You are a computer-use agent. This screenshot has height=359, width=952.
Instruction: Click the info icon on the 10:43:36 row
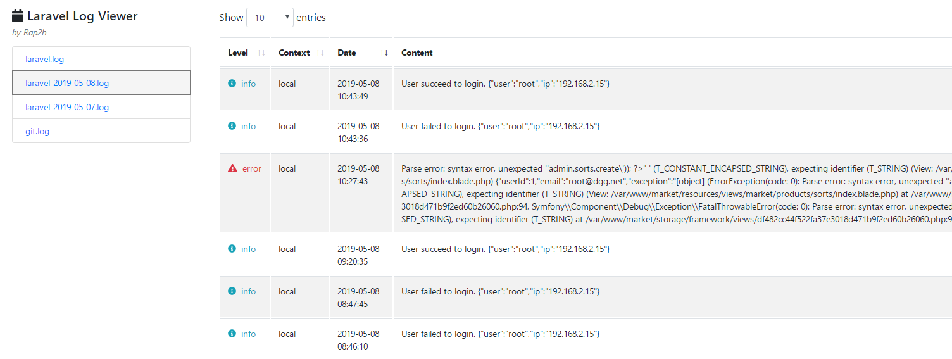(x=232, y=126)
